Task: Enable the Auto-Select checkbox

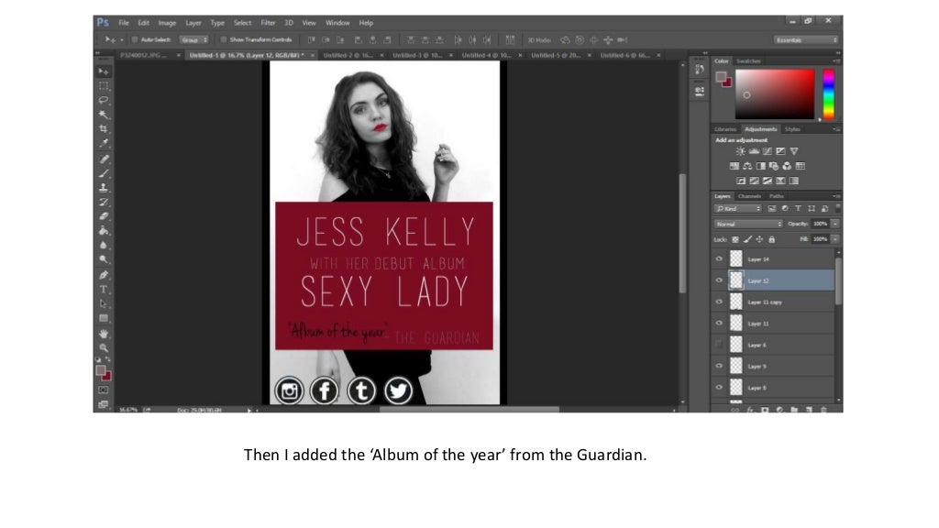Action: (135, 39)
